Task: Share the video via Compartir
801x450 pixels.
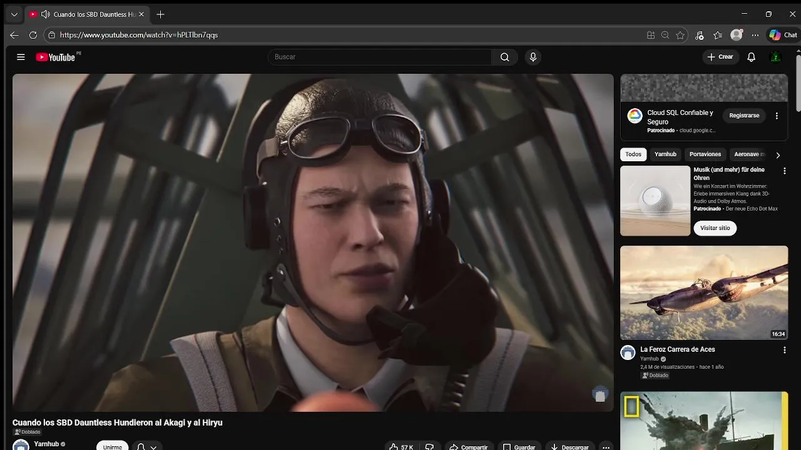Action: [469, 447]
